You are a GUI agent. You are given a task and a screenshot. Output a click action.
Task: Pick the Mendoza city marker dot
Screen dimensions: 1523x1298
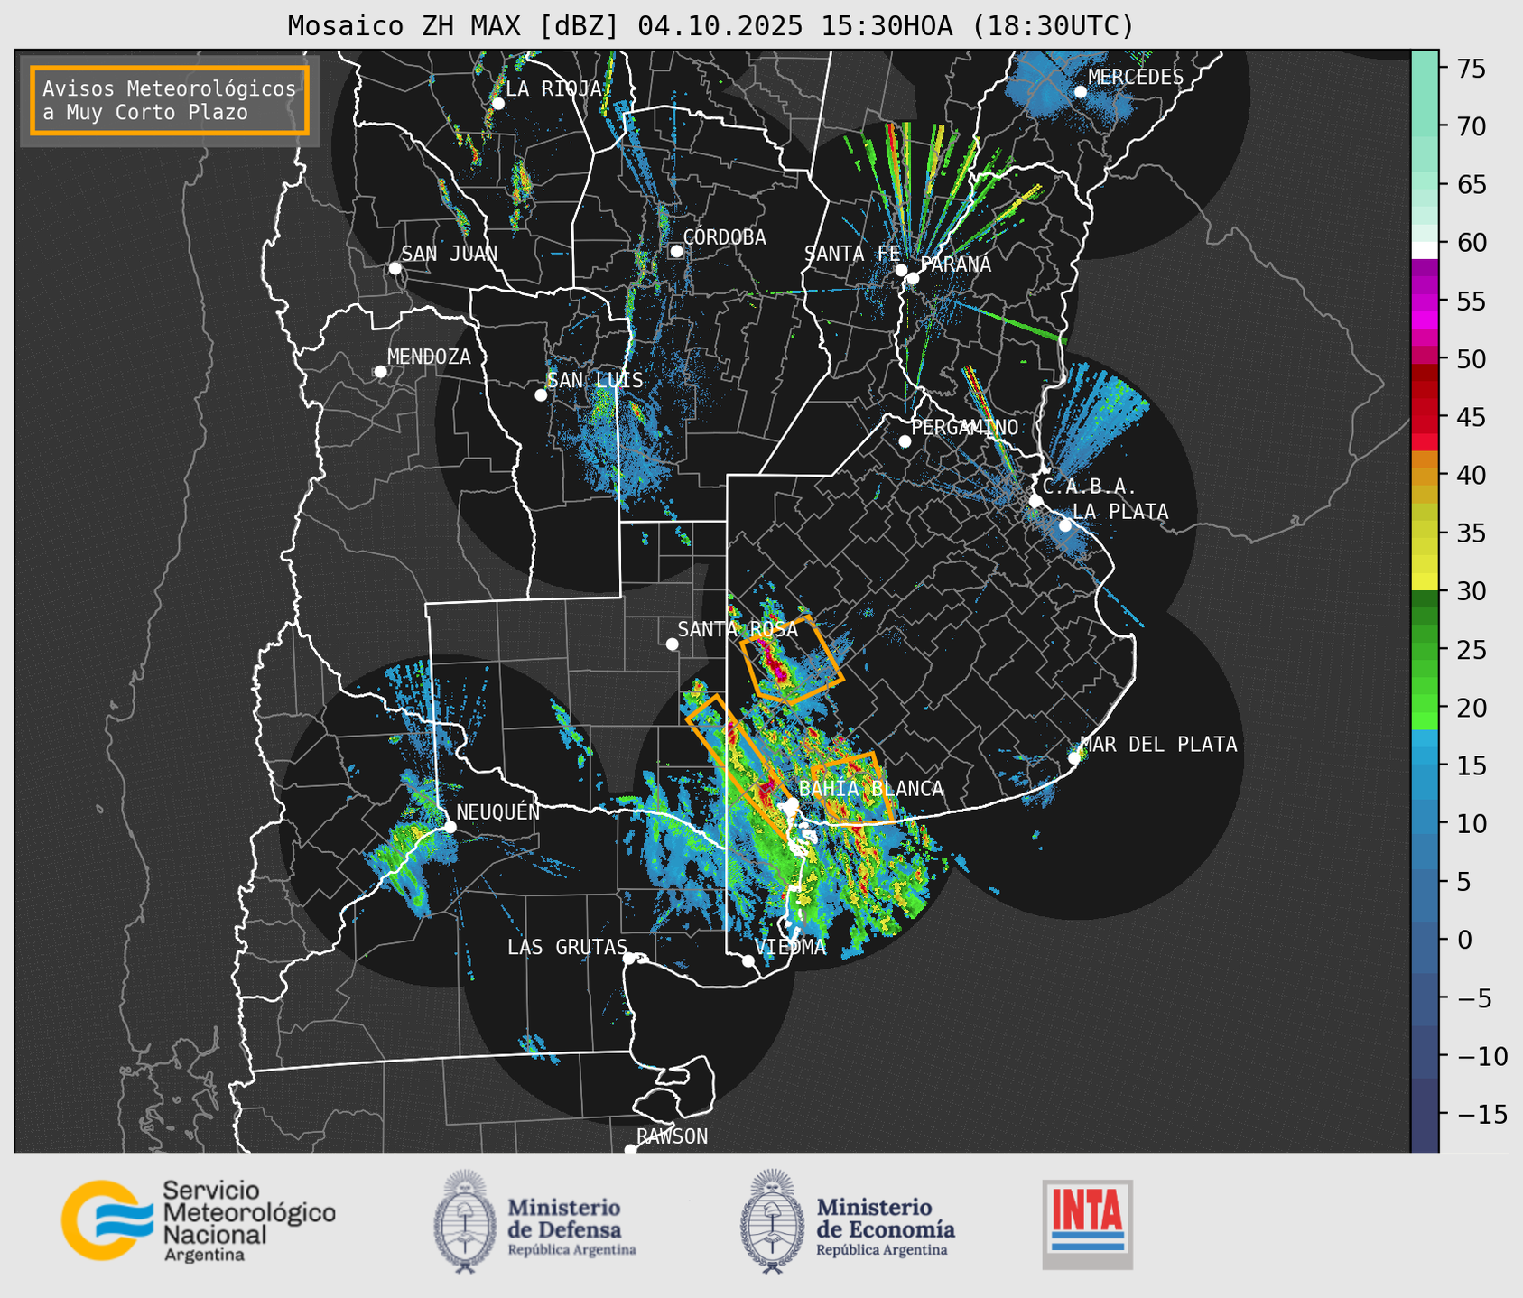(380, 372)
